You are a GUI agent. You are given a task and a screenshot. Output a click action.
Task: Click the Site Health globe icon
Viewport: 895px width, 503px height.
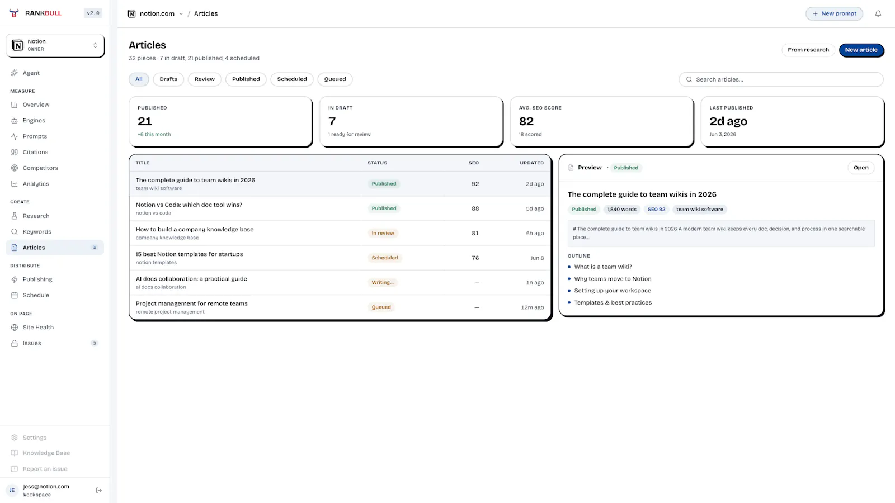click(15, 328)
